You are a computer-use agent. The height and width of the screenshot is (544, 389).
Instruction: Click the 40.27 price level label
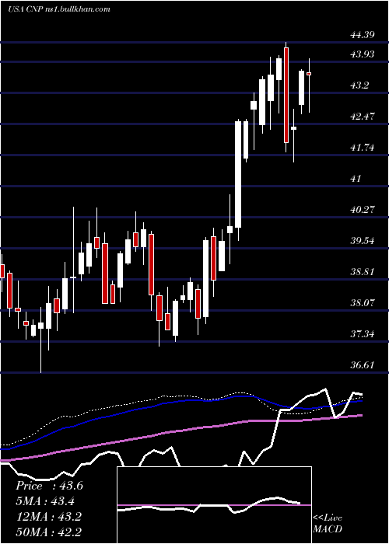point(363,209)
